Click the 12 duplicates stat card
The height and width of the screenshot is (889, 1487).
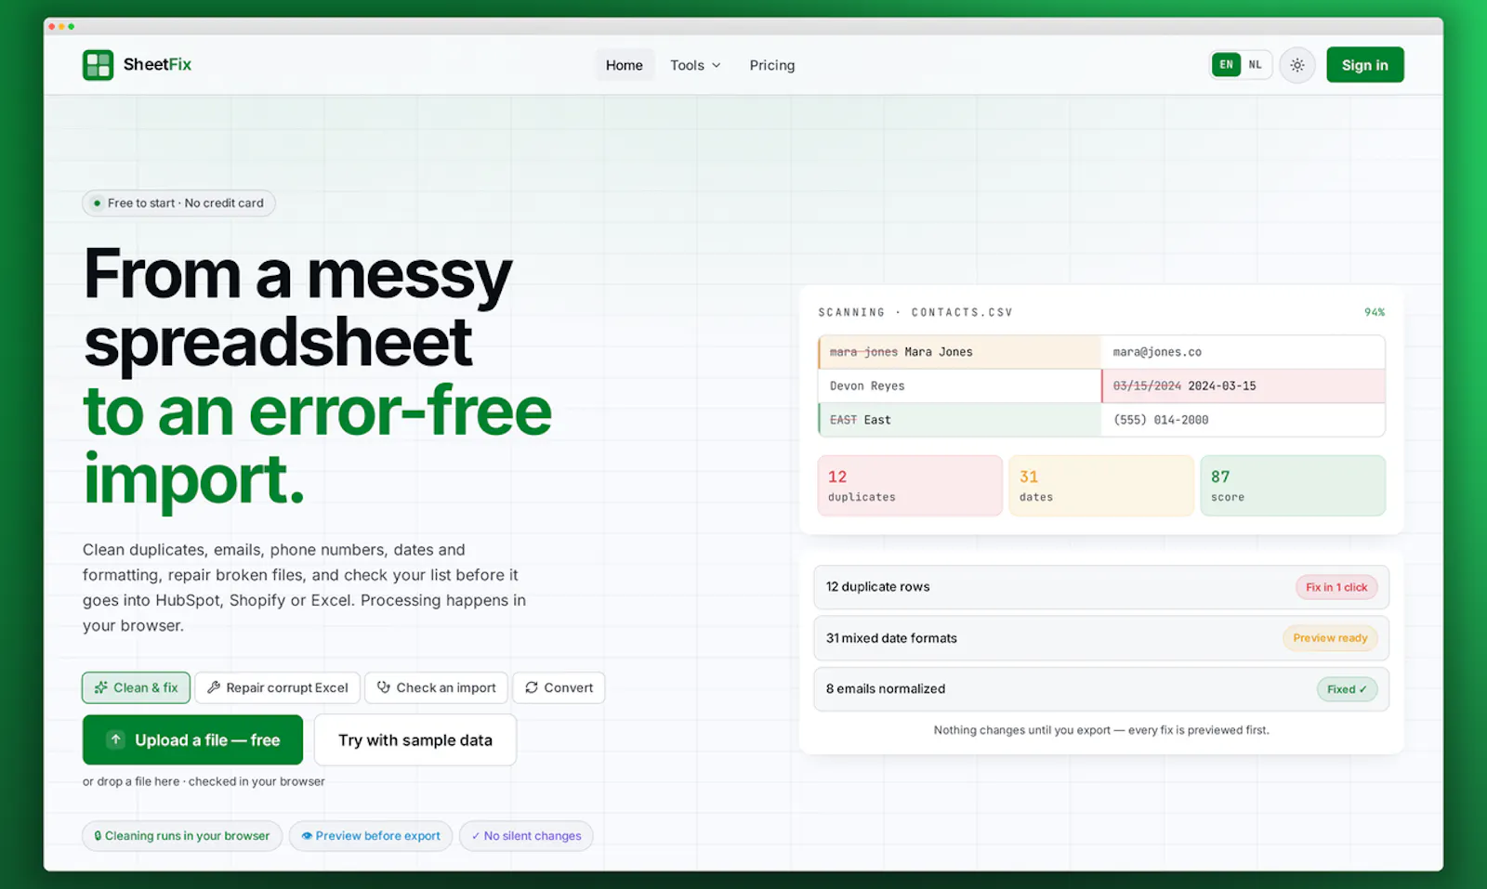910,485
